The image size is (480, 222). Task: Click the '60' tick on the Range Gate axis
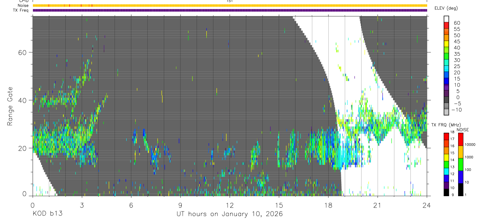coord(23,52)
